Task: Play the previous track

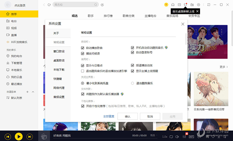Action: pyautogui.click(x=8, y=137)
